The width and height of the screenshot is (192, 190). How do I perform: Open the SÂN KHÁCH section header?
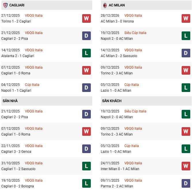coord(112,101)
